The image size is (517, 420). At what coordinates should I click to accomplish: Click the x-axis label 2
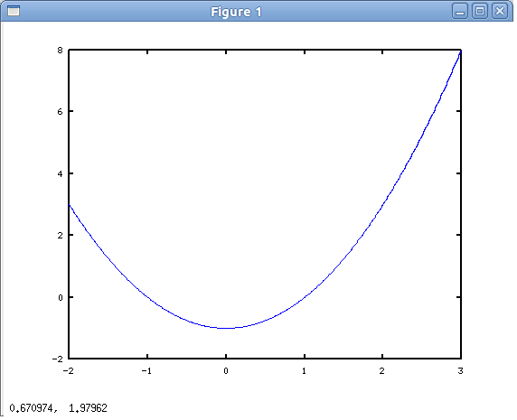(381, 371)
